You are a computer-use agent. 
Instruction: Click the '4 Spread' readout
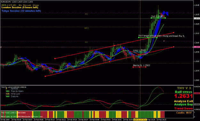click(x=12, y=89)
